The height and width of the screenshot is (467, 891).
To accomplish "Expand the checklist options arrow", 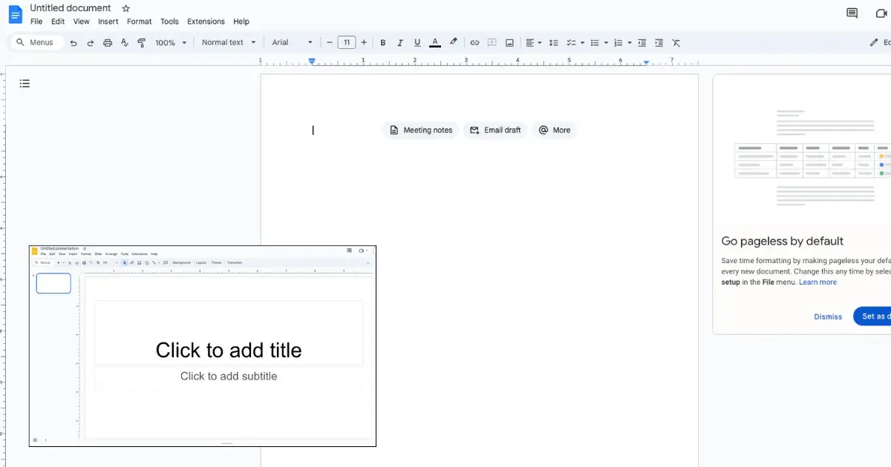I will tap(582, 43).
